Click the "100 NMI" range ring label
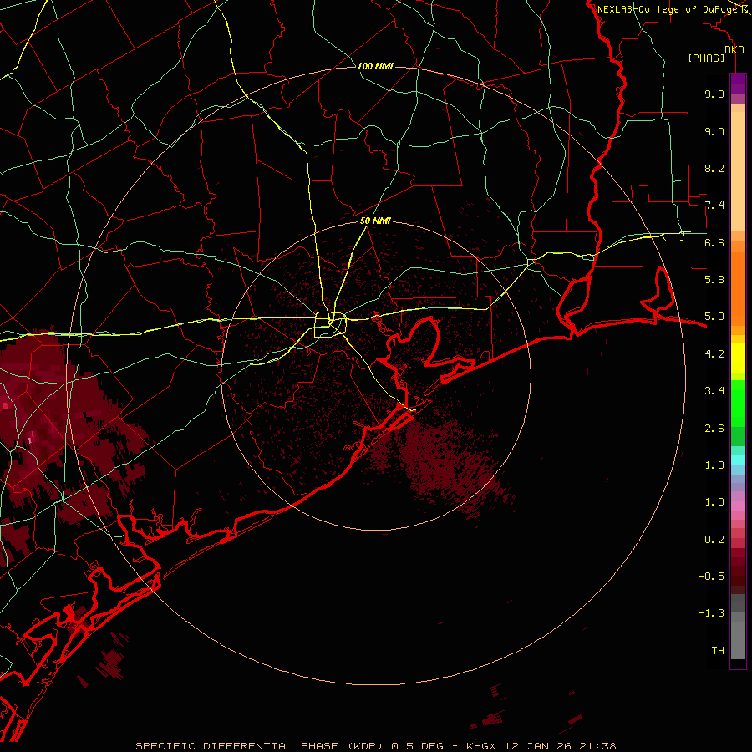 click(375, 66)
